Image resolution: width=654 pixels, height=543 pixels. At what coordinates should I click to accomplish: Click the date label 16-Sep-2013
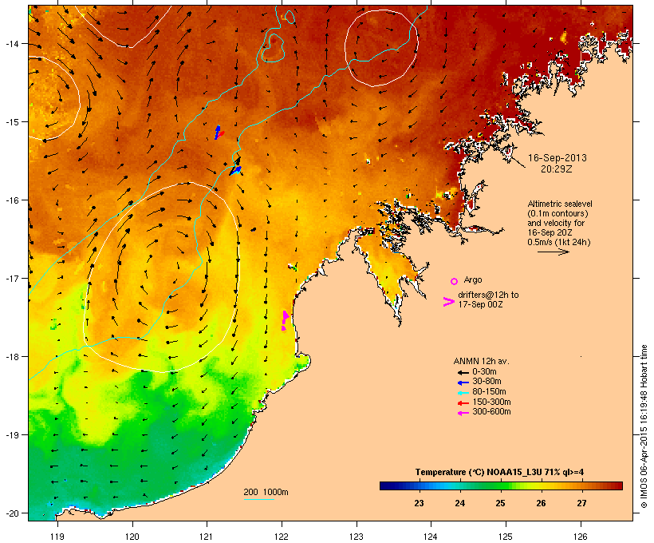tap(557, 158)
